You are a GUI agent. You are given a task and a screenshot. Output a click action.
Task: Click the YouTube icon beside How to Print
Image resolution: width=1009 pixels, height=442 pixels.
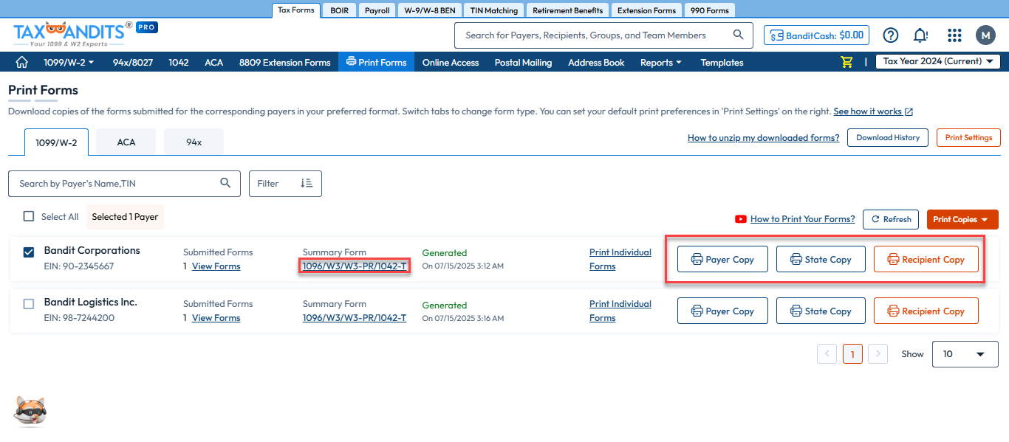(741, 219)
